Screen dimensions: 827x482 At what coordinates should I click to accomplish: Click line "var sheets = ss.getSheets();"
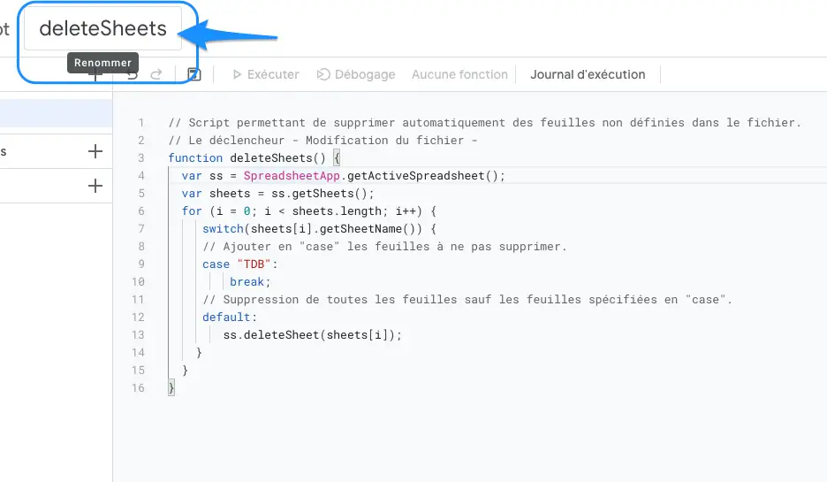tap(278, 193)
